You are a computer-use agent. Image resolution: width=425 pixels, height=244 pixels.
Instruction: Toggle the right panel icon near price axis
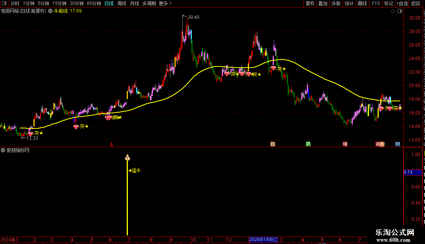click(400, 11)
